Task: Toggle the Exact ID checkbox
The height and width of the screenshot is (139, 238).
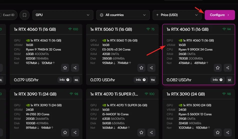Action: click(x=1, y=15)
